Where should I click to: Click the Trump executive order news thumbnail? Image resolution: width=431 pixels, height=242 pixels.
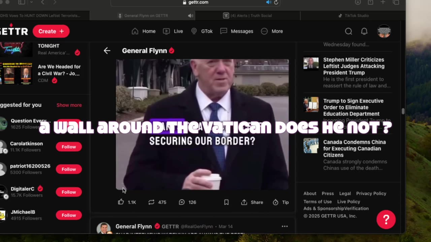[311, 105]
